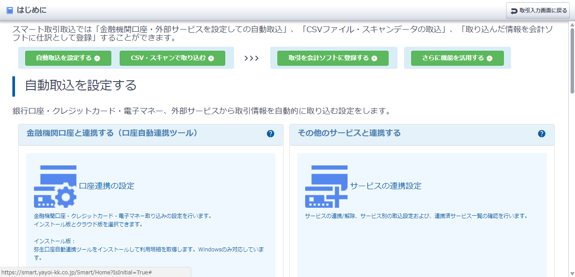This screenshot has width=575, height=277.
Task: Click the scrollbar up arrow
Action: [x=572, y=25]
